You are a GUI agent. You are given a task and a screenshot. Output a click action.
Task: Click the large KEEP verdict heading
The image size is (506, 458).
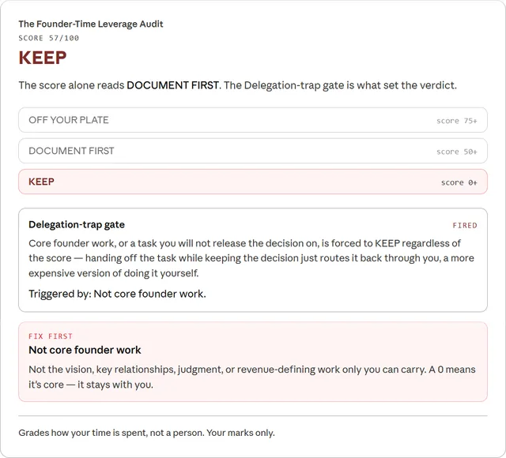pyautogui.click(x=43, y=58)
